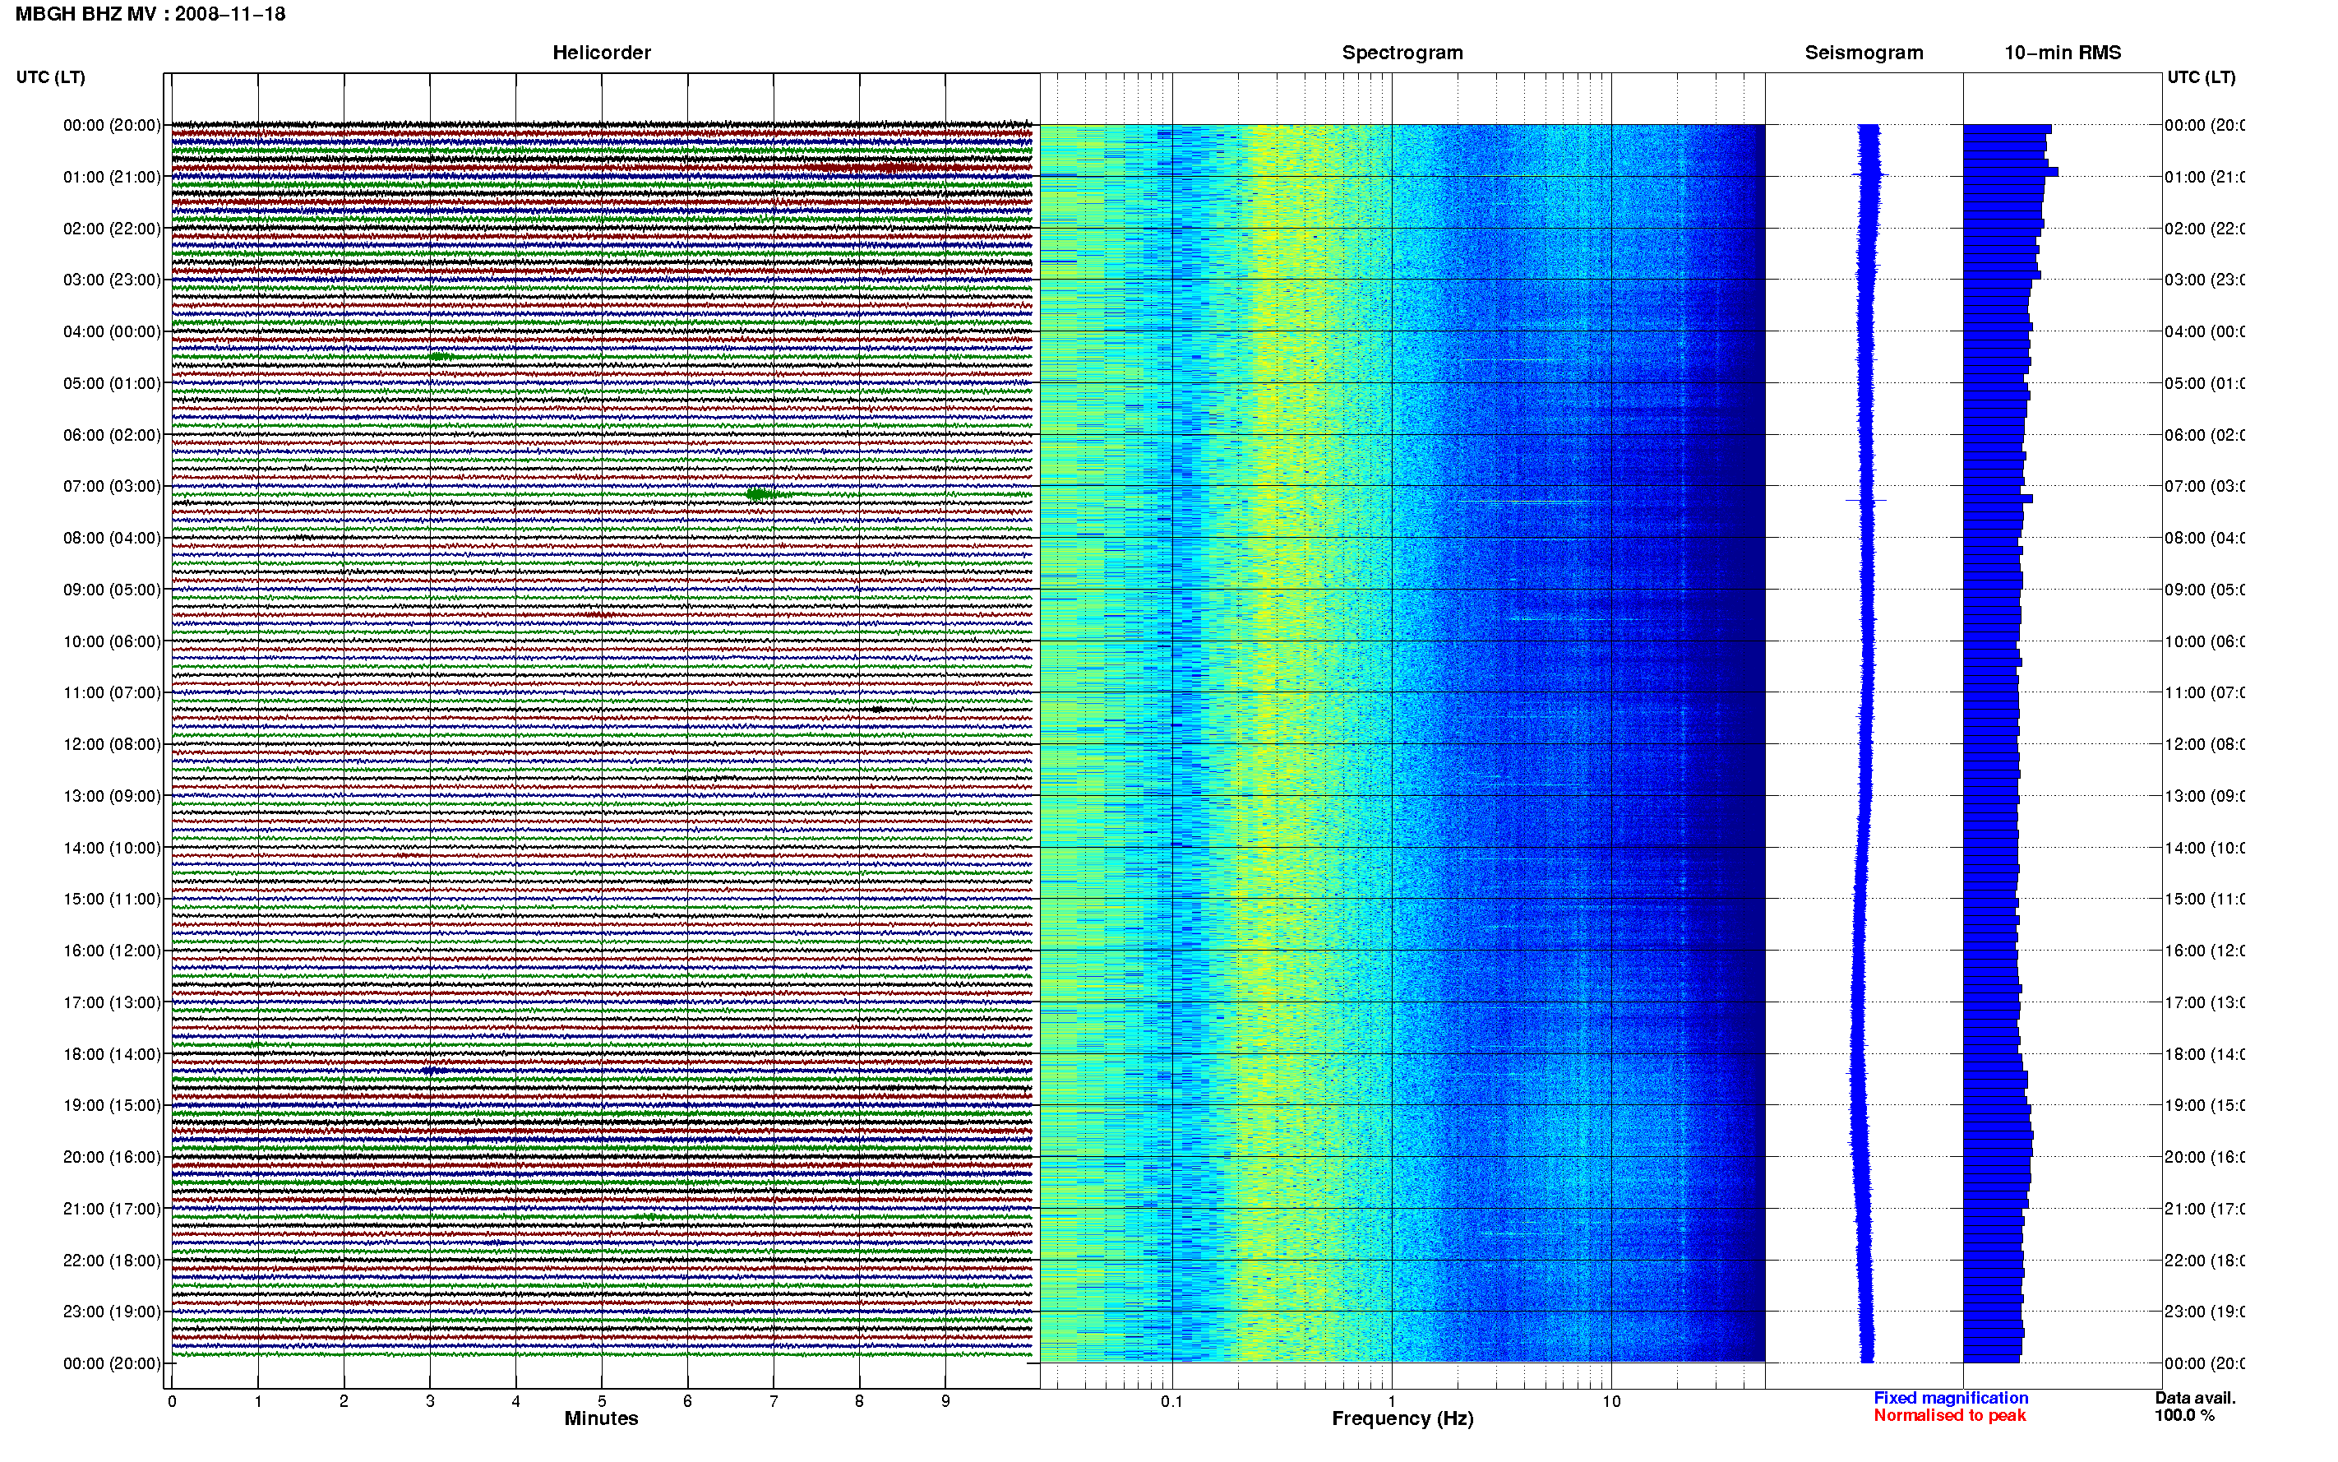This screenshot has width=2338, height=1462.
Task: Click the left '14:00 (10:00)' time label
Action: tap(112, 848)
